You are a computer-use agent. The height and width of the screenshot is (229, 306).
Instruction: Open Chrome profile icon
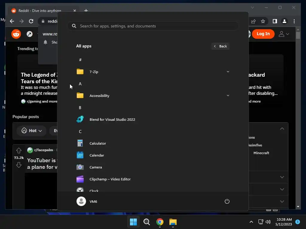point(284,21)
